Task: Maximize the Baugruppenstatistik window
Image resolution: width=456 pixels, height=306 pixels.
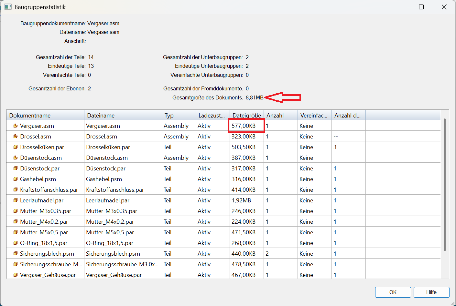Action: [x=421, y=7]
